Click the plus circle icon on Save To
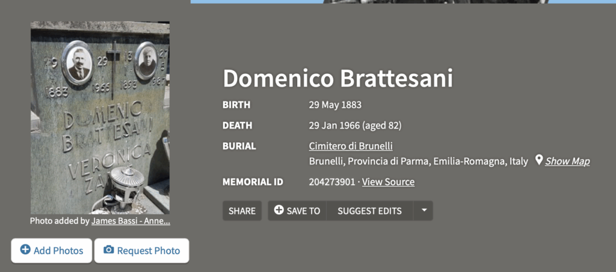The image size is (616, 272). 279,210
